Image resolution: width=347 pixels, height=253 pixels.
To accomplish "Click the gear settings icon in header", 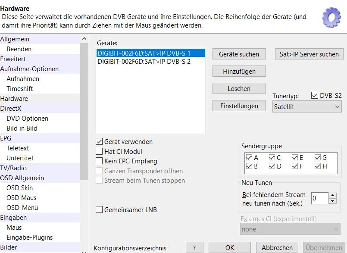I will click(x=331, y=17).
